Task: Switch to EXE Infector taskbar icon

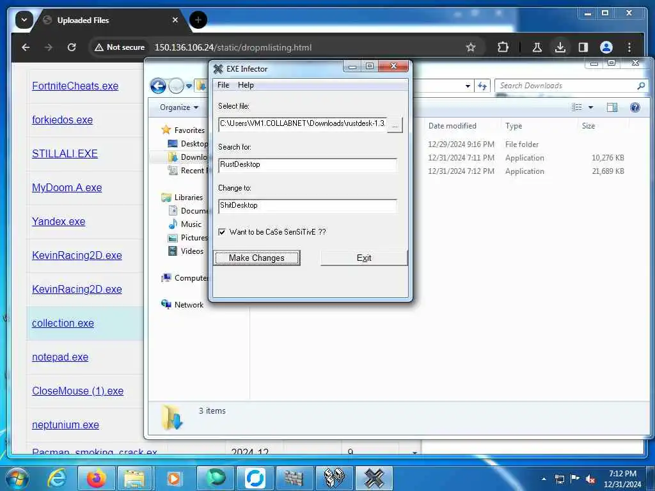Action: pos(374,478)
